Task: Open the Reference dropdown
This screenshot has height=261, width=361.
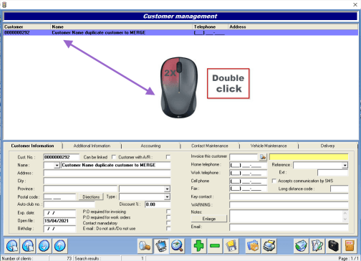Action: coord(345,165)
